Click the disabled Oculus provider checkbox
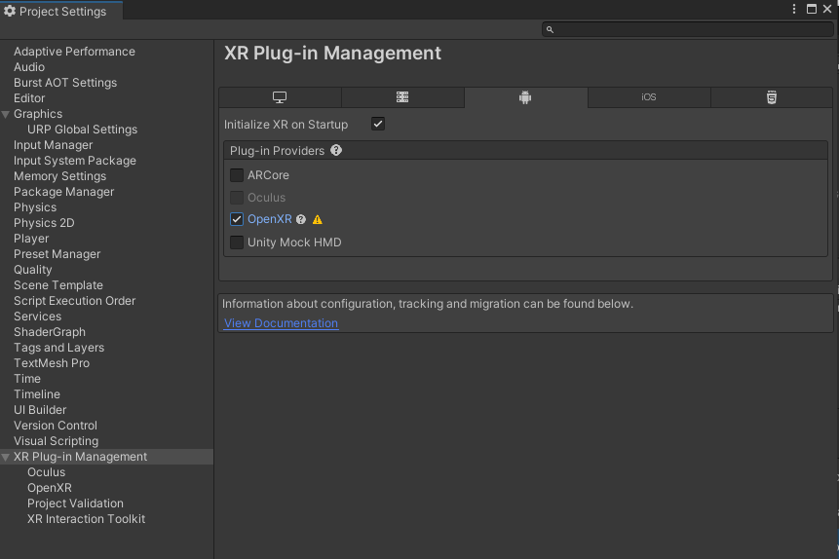Image resolution: width=839 pixels, height=559 pixels. 237,198
